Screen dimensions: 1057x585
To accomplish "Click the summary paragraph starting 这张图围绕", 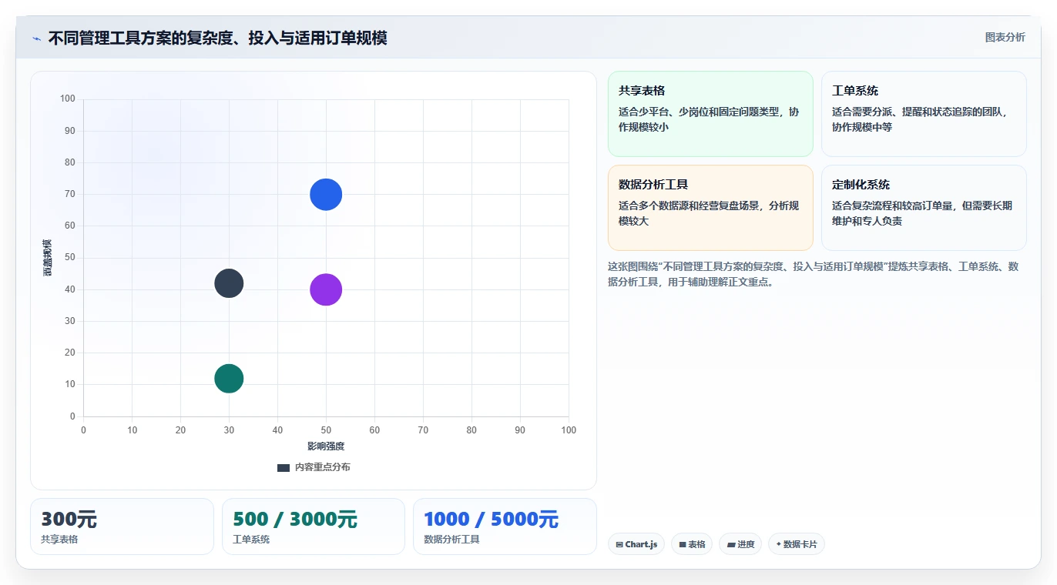I will [x=814, y=274].
